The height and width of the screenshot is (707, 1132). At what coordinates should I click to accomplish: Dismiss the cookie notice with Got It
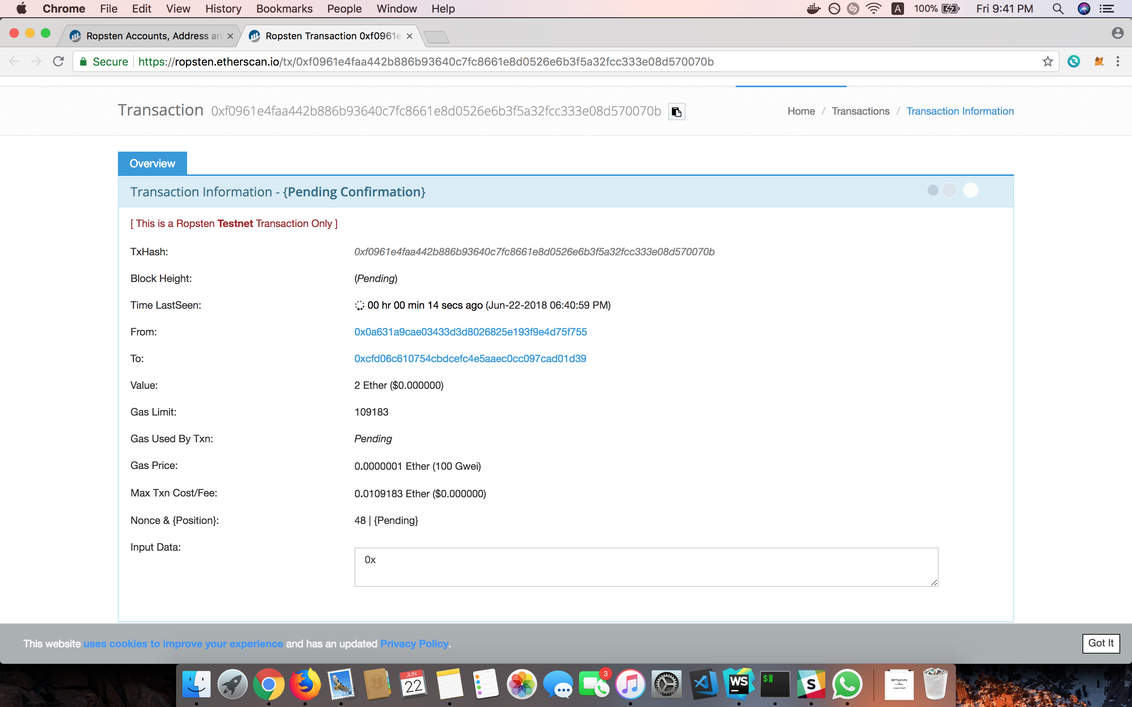pos(1100,643)
